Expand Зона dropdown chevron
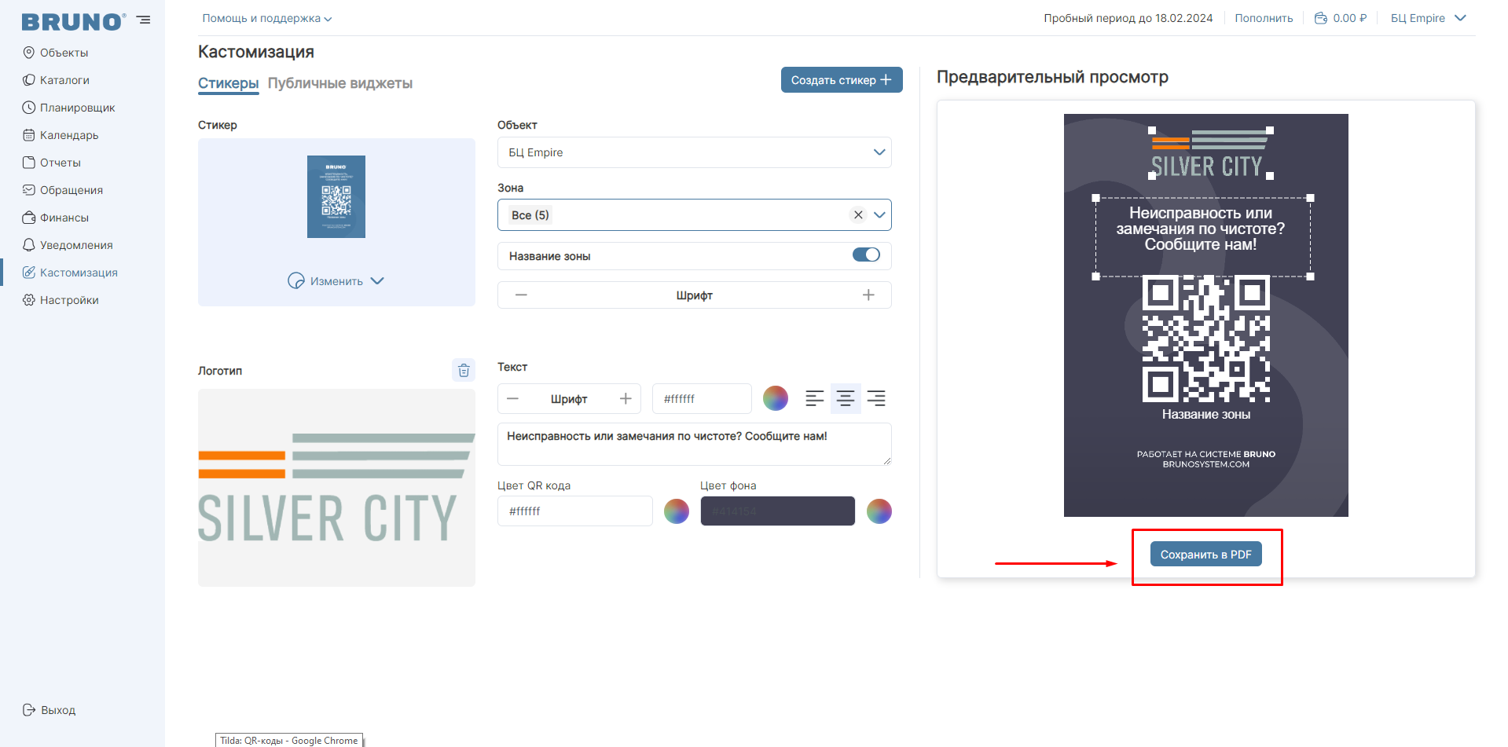 pyautogui.click(x=879, y=215)
